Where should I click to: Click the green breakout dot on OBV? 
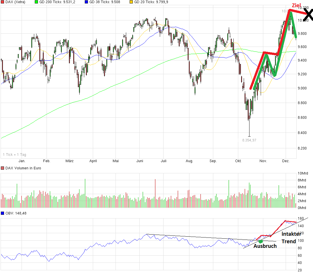pos(260,242)
